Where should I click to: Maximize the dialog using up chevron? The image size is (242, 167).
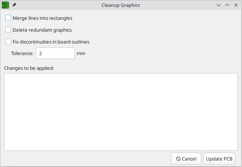(x=227, y=5)
